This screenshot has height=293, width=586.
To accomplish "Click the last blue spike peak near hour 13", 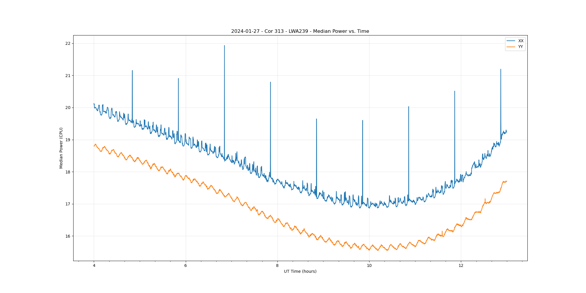I will (501, 69).
